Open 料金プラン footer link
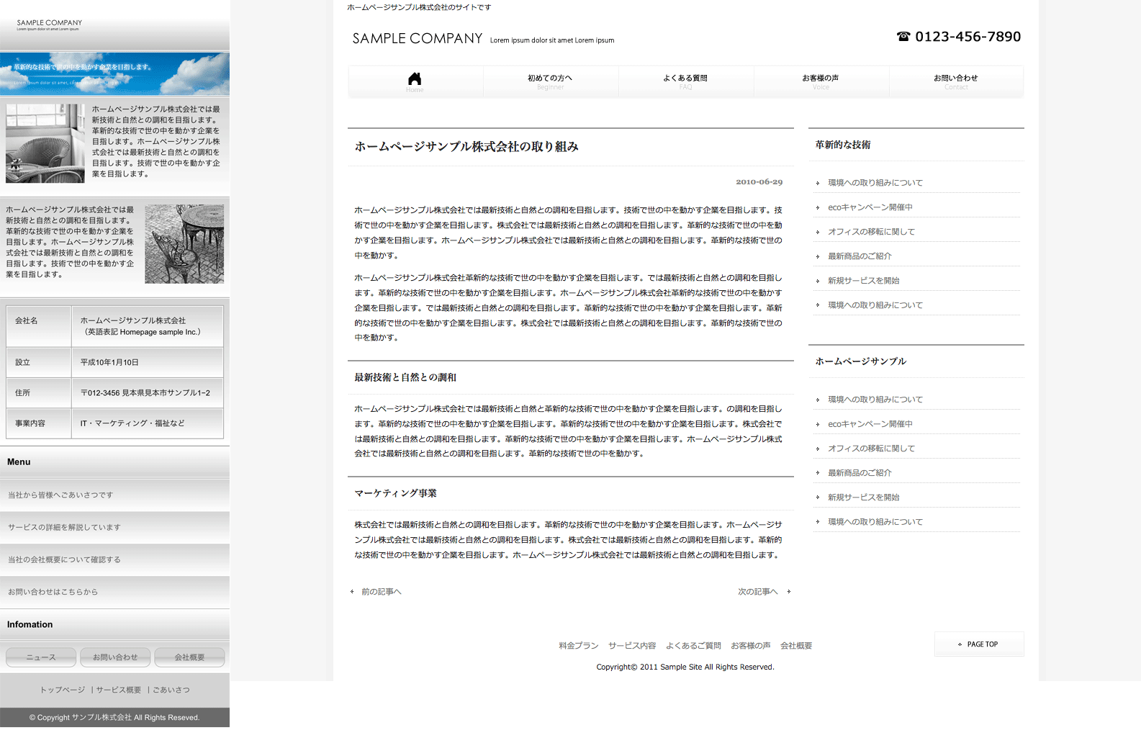This screenshot has height=756, width=1141. click(x=579, y=646)
